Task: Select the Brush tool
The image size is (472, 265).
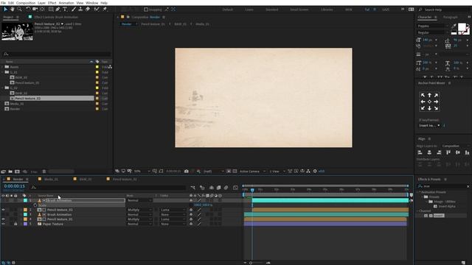Action: pyautogui.click(x=74, y=10)
